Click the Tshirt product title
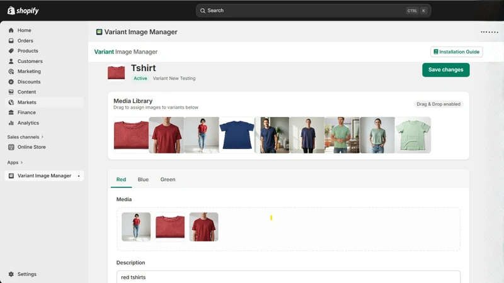The width and height of the screenshot is (504, 283). 144,68
